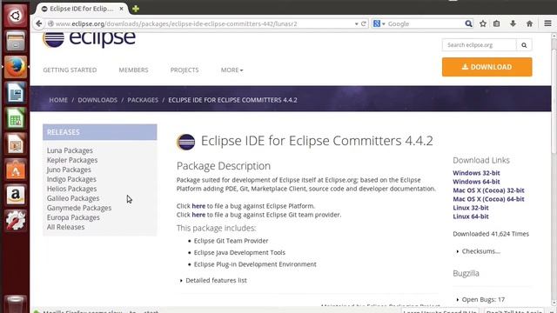This screenshot has width=557, height=313.
Task: Open URL bar history dropdown arrow
Action: (x=356, y=23)
